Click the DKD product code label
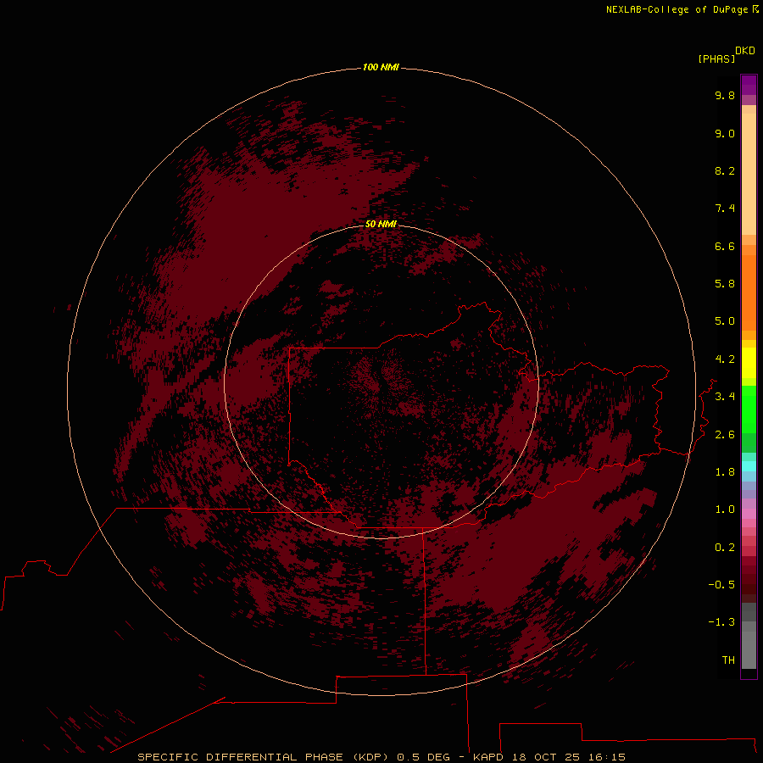The image size is (763, 763). [744, 51]
